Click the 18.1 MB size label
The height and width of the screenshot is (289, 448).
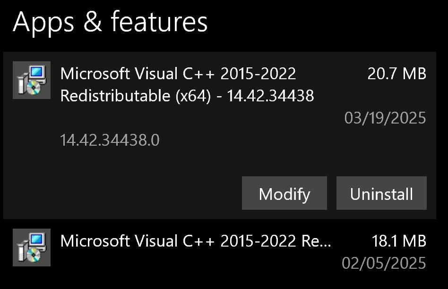[x=399, y=241]
